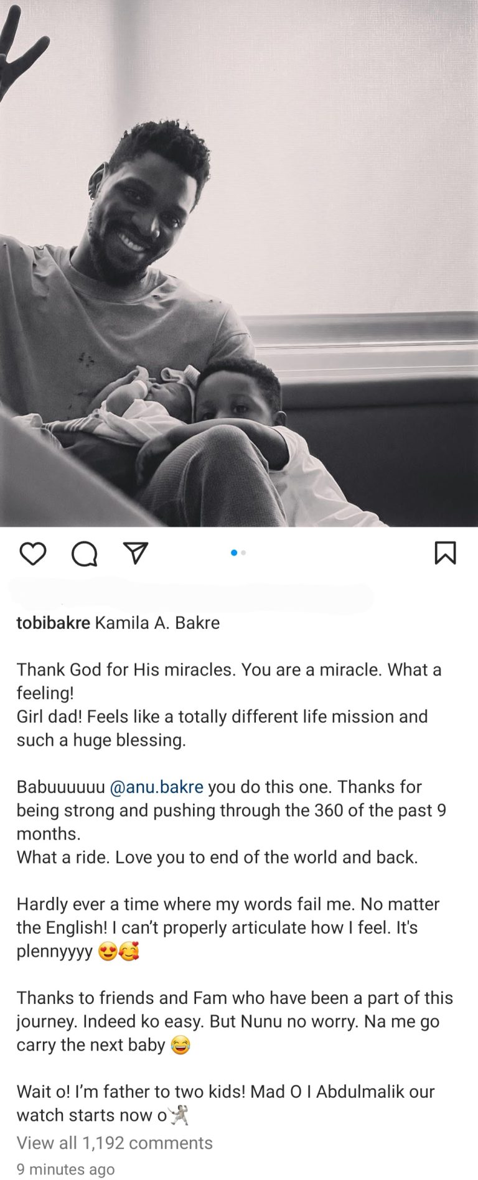Tap the smiling face with hearts emoji
This screenshot has width=478, height=1180.
(x=129, y=952)
